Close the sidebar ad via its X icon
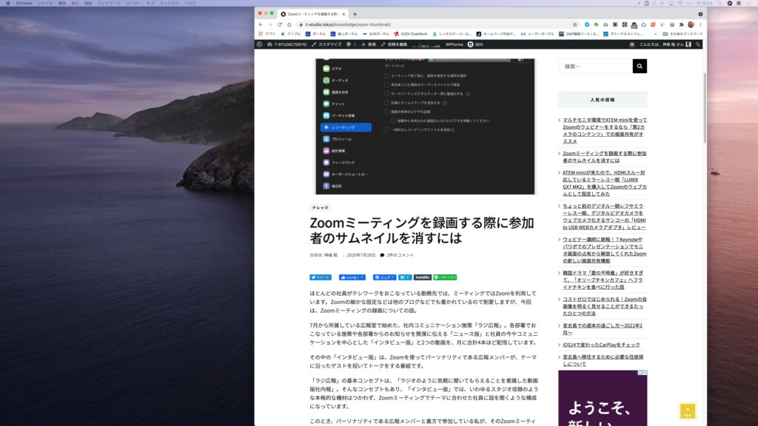Image resolution: width=758 pixels, height=426 pixels. pyautogui.click(x=645, y=373)
